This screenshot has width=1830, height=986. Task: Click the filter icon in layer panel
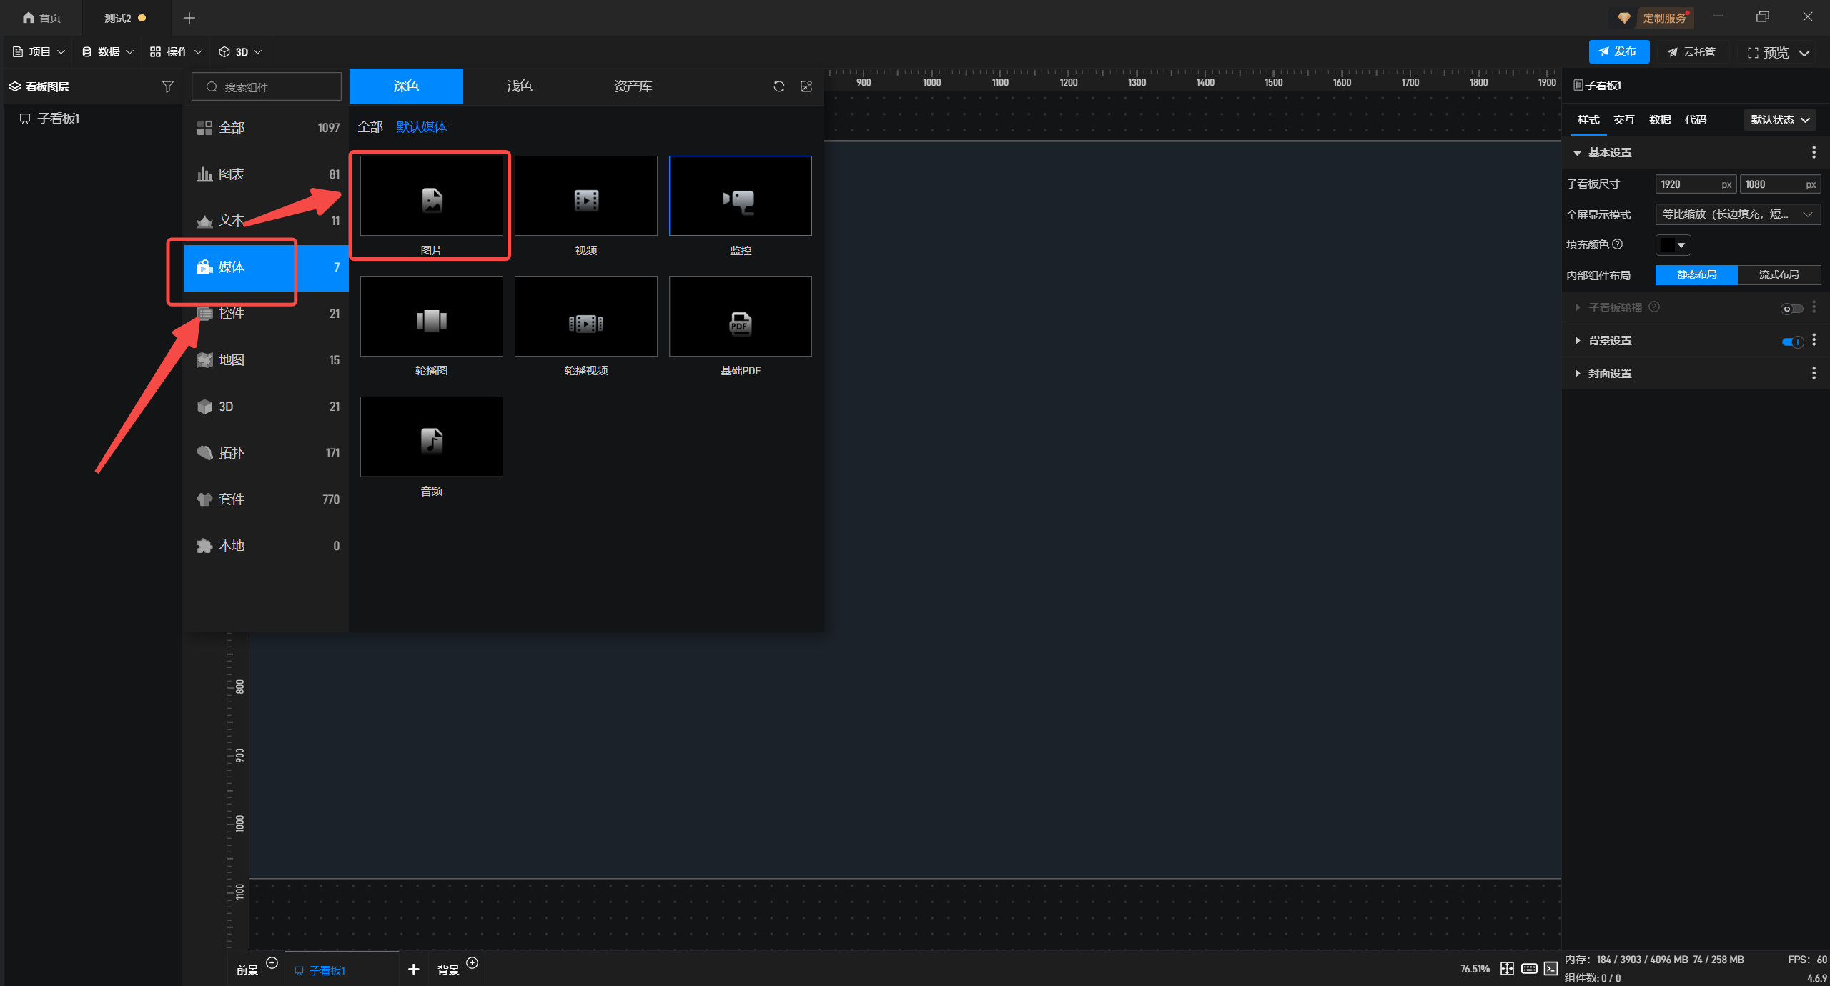(x=167, y=86)
